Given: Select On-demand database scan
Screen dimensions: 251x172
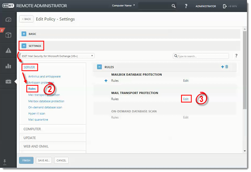Looking at the screenshot, I should click(x=45, y=107).
